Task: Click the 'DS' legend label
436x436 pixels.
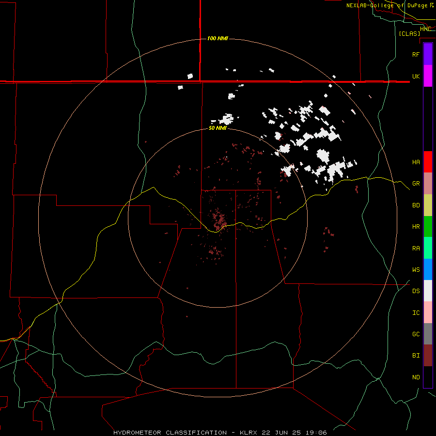Action: point(416,291)
